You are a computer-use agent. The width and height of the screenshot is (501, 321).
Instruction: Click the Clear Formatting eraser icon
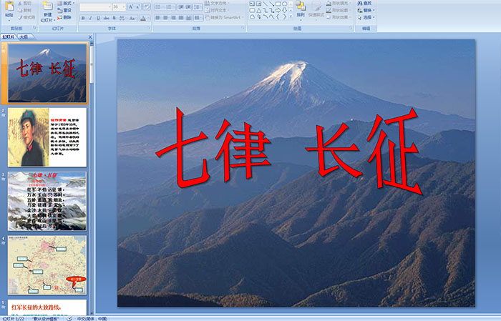coord(147,6)
